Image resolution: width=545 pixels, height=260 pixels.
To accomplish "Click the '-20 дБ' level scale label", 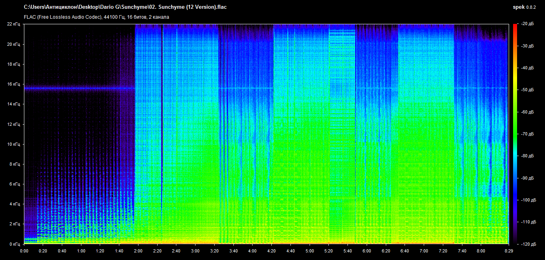I will [x=527, y=24].
